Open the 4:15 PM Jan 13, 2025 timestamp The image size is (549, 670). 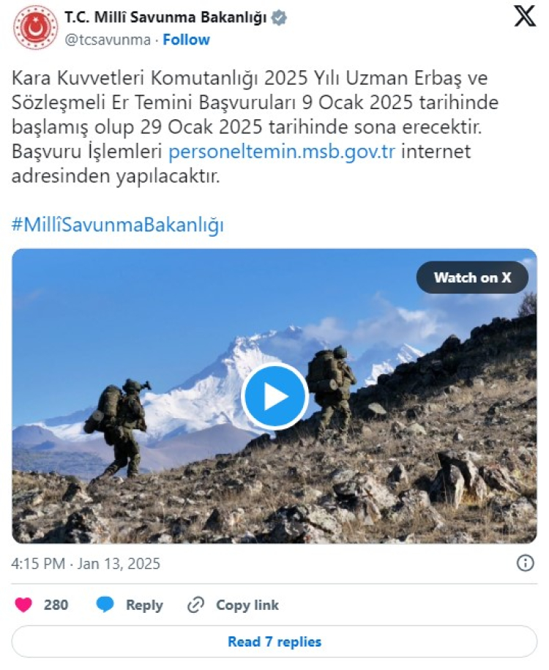click(86, 564)
